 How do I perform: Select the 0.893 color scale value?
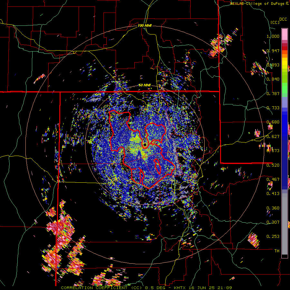point(273,65)
